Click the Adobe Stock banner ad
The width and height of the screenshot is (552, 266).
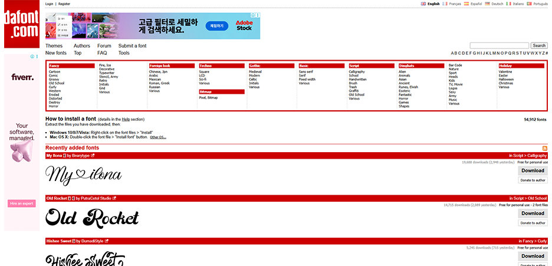click(153, 26)
